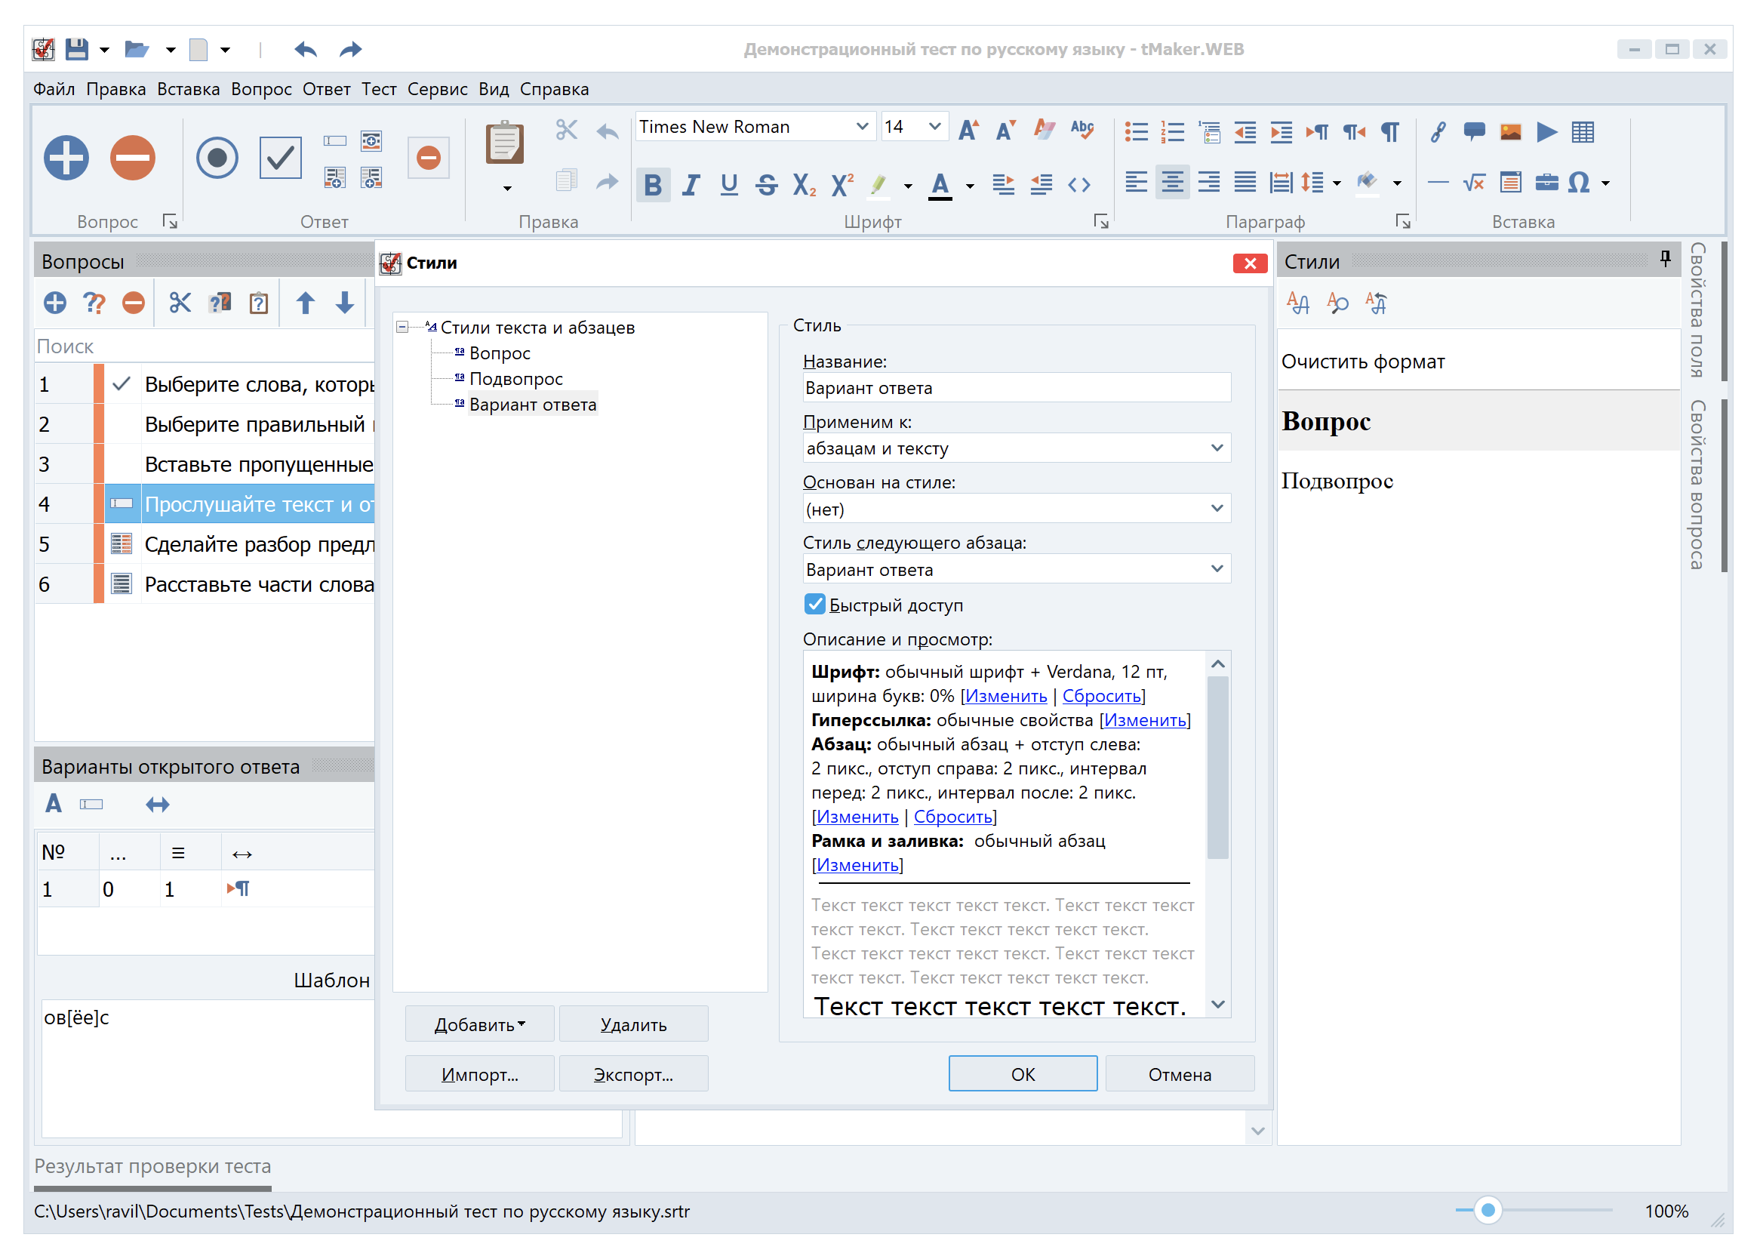Click the text highlight marker color button
Image resolution: width=1763 pixels, height=1256 pixels.
coord(879,185)
